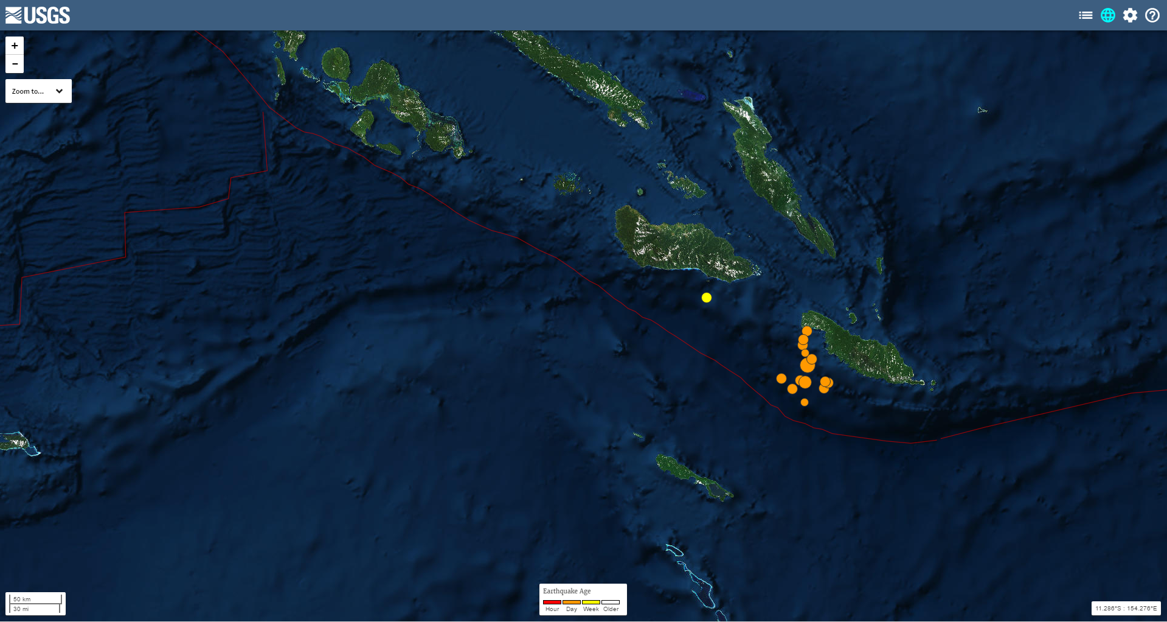1167x622 pixels.
Task: Click the northernmost orange earthquake marker
Action: (807, 331)
